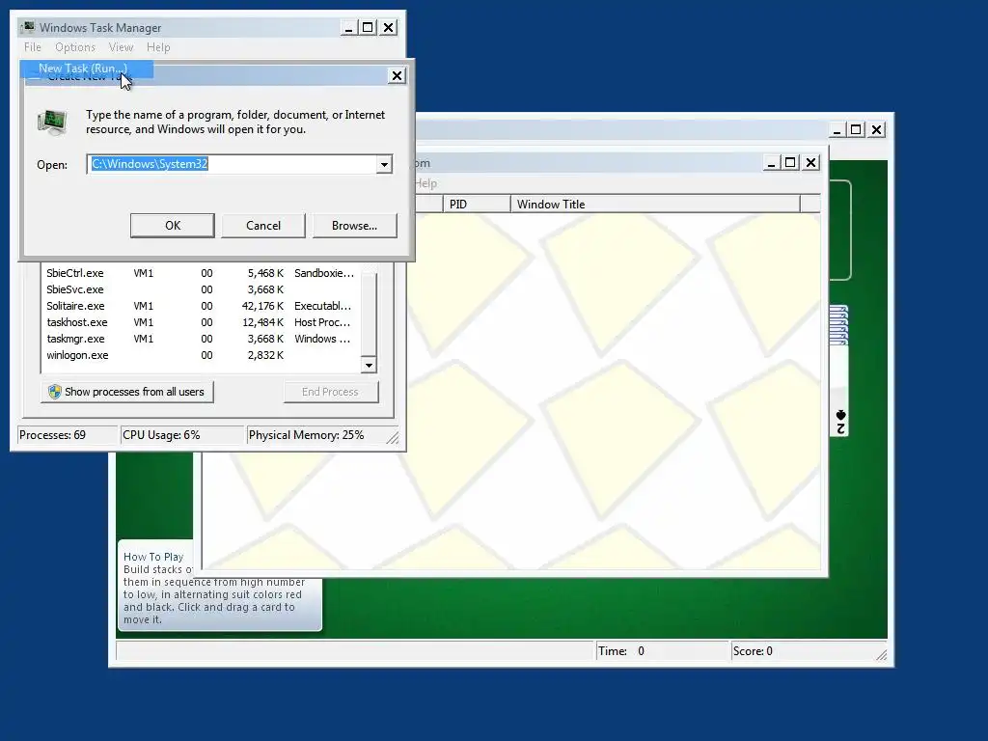Click the Browse... button
This screenshot has height=741, width=988.
355,226
